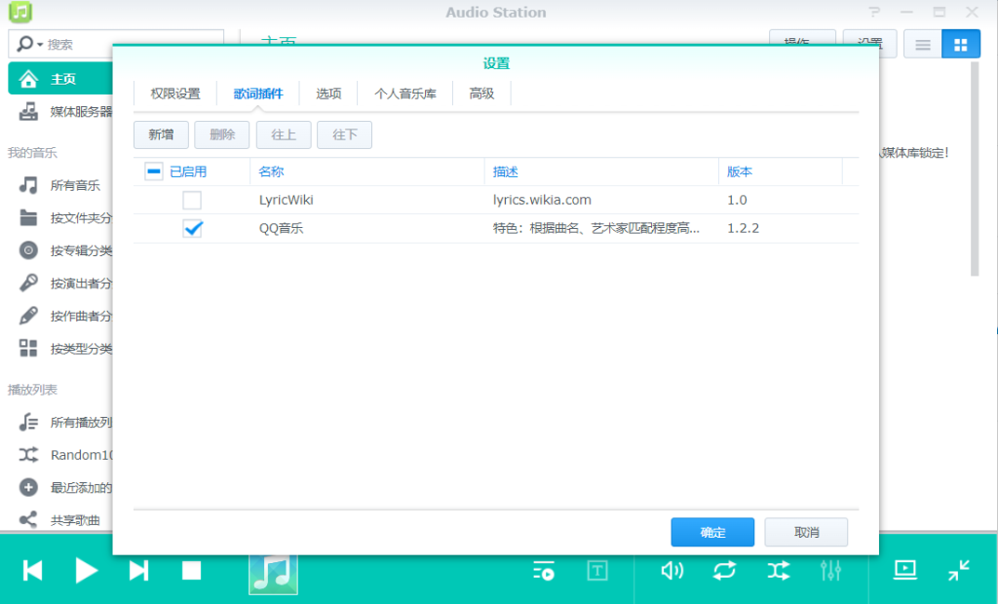Open the play queue icon
The height and width of the screenshot is (604, 998).
click(544, 570)
